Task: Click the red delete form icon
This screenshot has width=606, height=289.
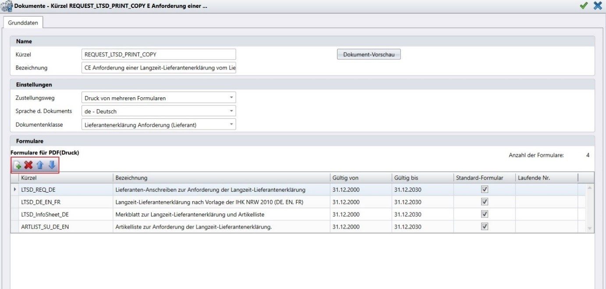Action: [x=28, y=165]
